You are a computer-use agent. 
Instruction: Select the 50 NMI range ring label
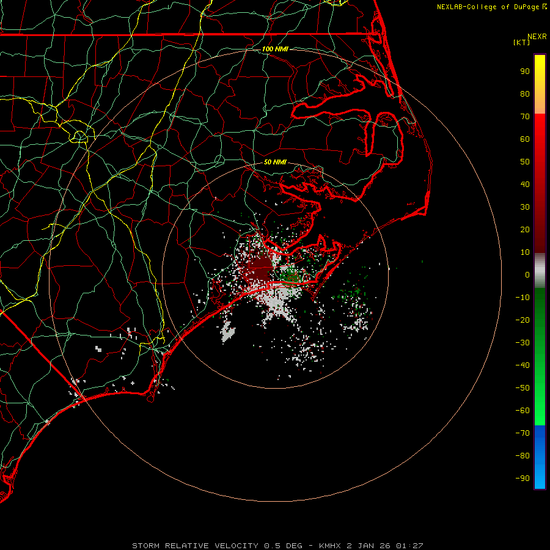click(275, 162)
